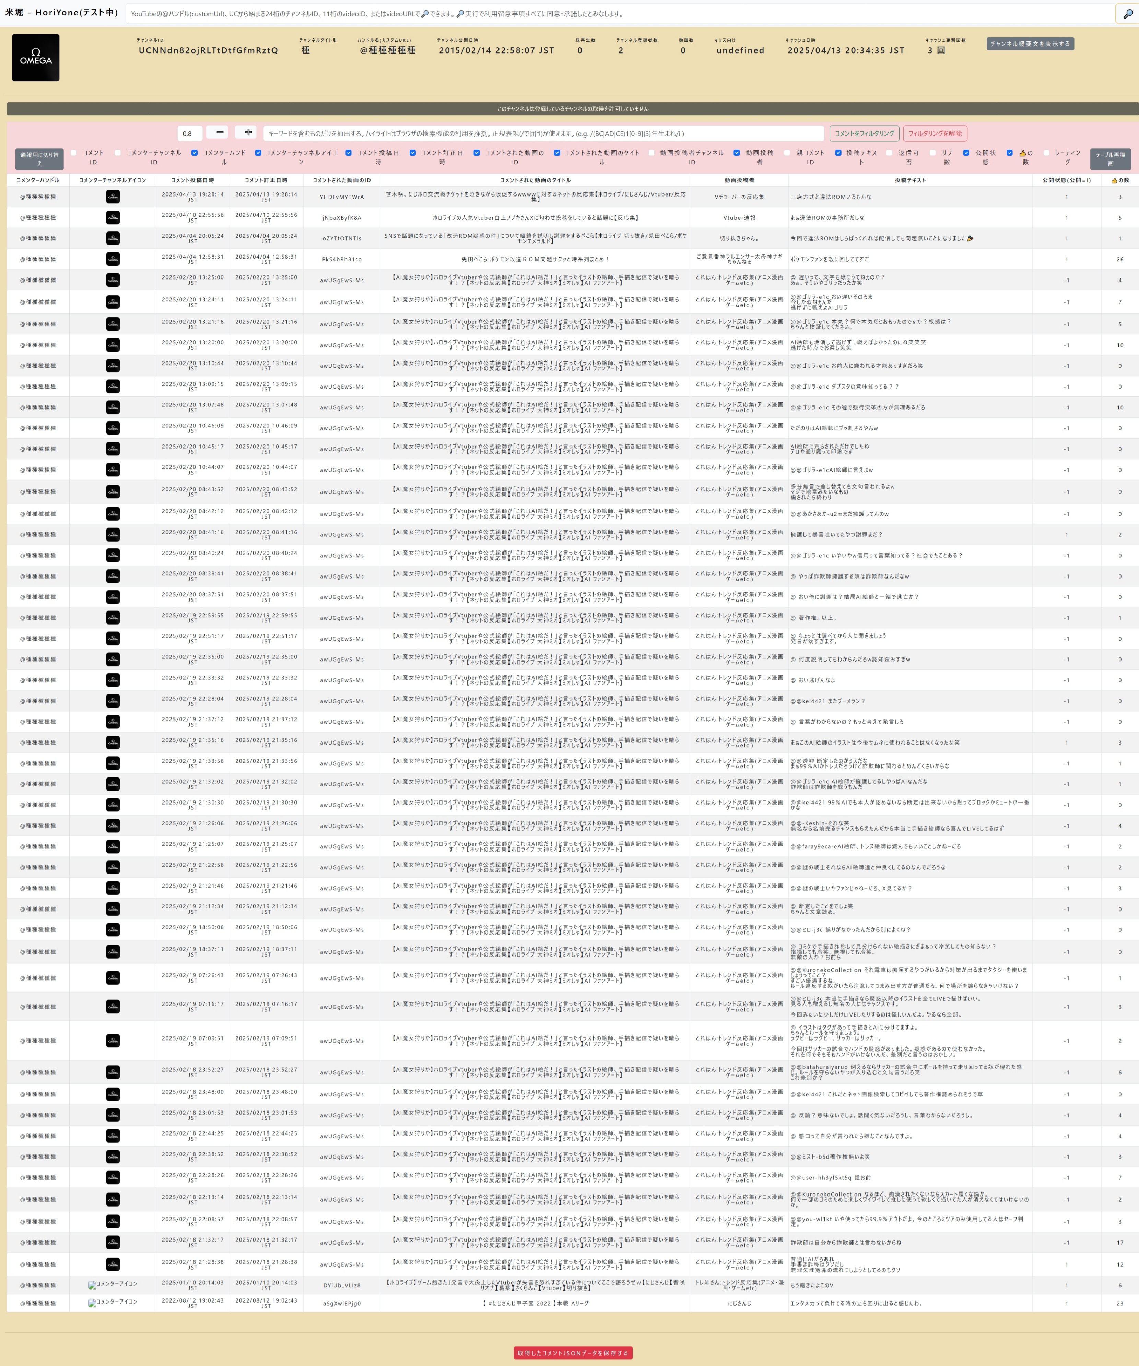Image resolution: width=1139 pixels, height=1366 pixels.
Task: Click the site title 米堀 - HoriYone(テスト中)
Action: (62, 12)
